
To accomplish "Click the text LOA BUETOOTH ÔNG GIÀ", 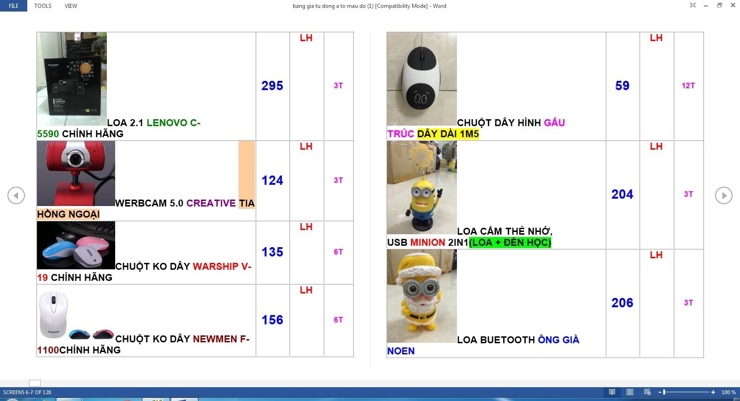I will (518, 340).
